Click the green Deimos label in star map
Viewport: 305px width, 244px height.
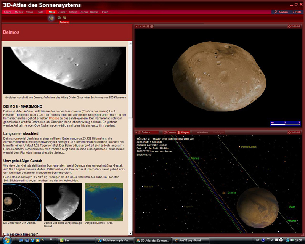(x=232, y=193)
